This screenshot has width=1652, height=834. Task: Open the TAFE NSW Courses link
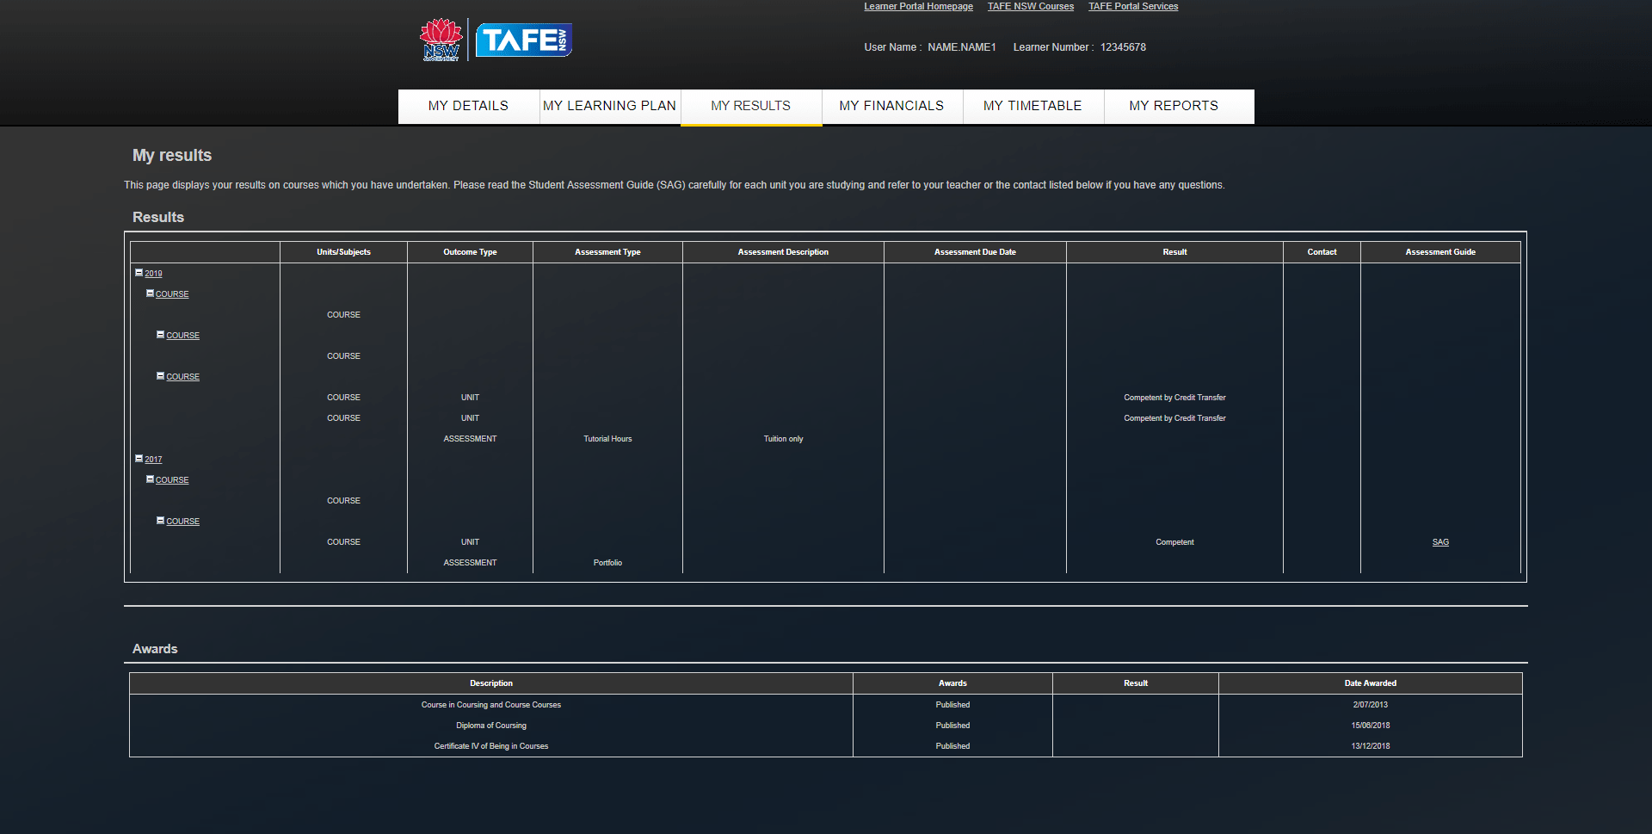1030,7
